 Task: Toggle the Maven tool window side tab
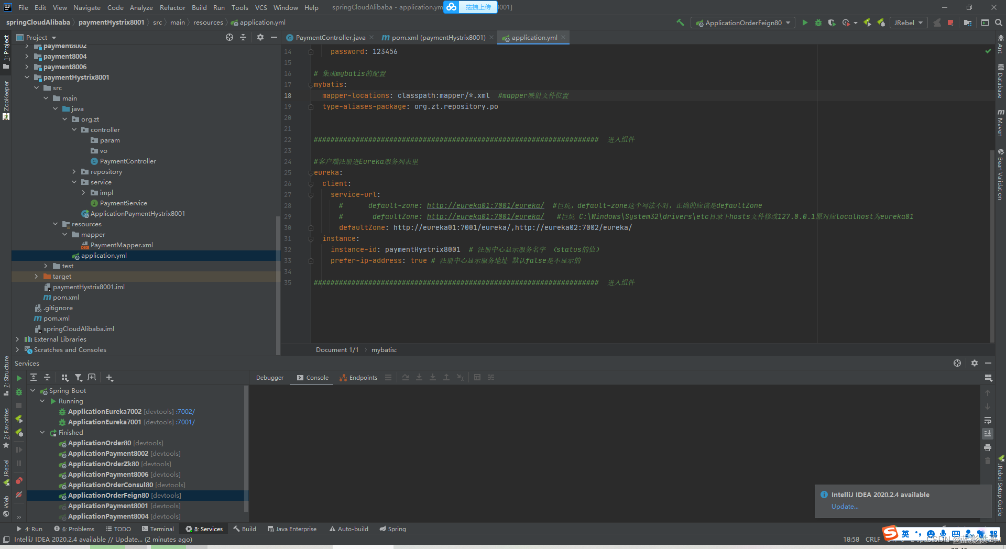(1000, 123)
